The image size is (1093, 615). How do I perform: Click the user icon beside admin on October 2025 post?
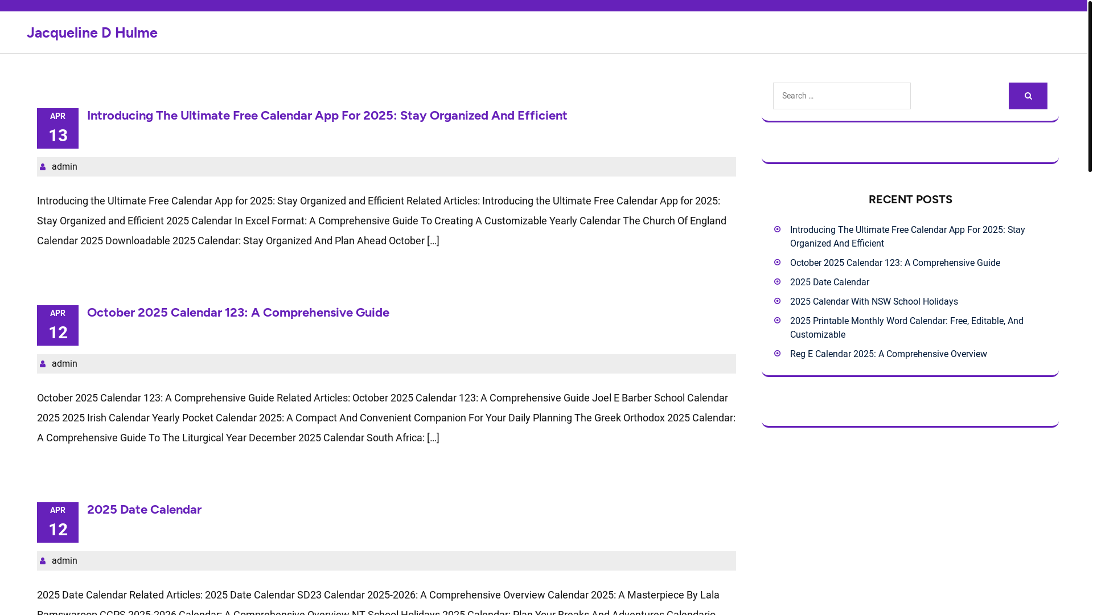43,364
